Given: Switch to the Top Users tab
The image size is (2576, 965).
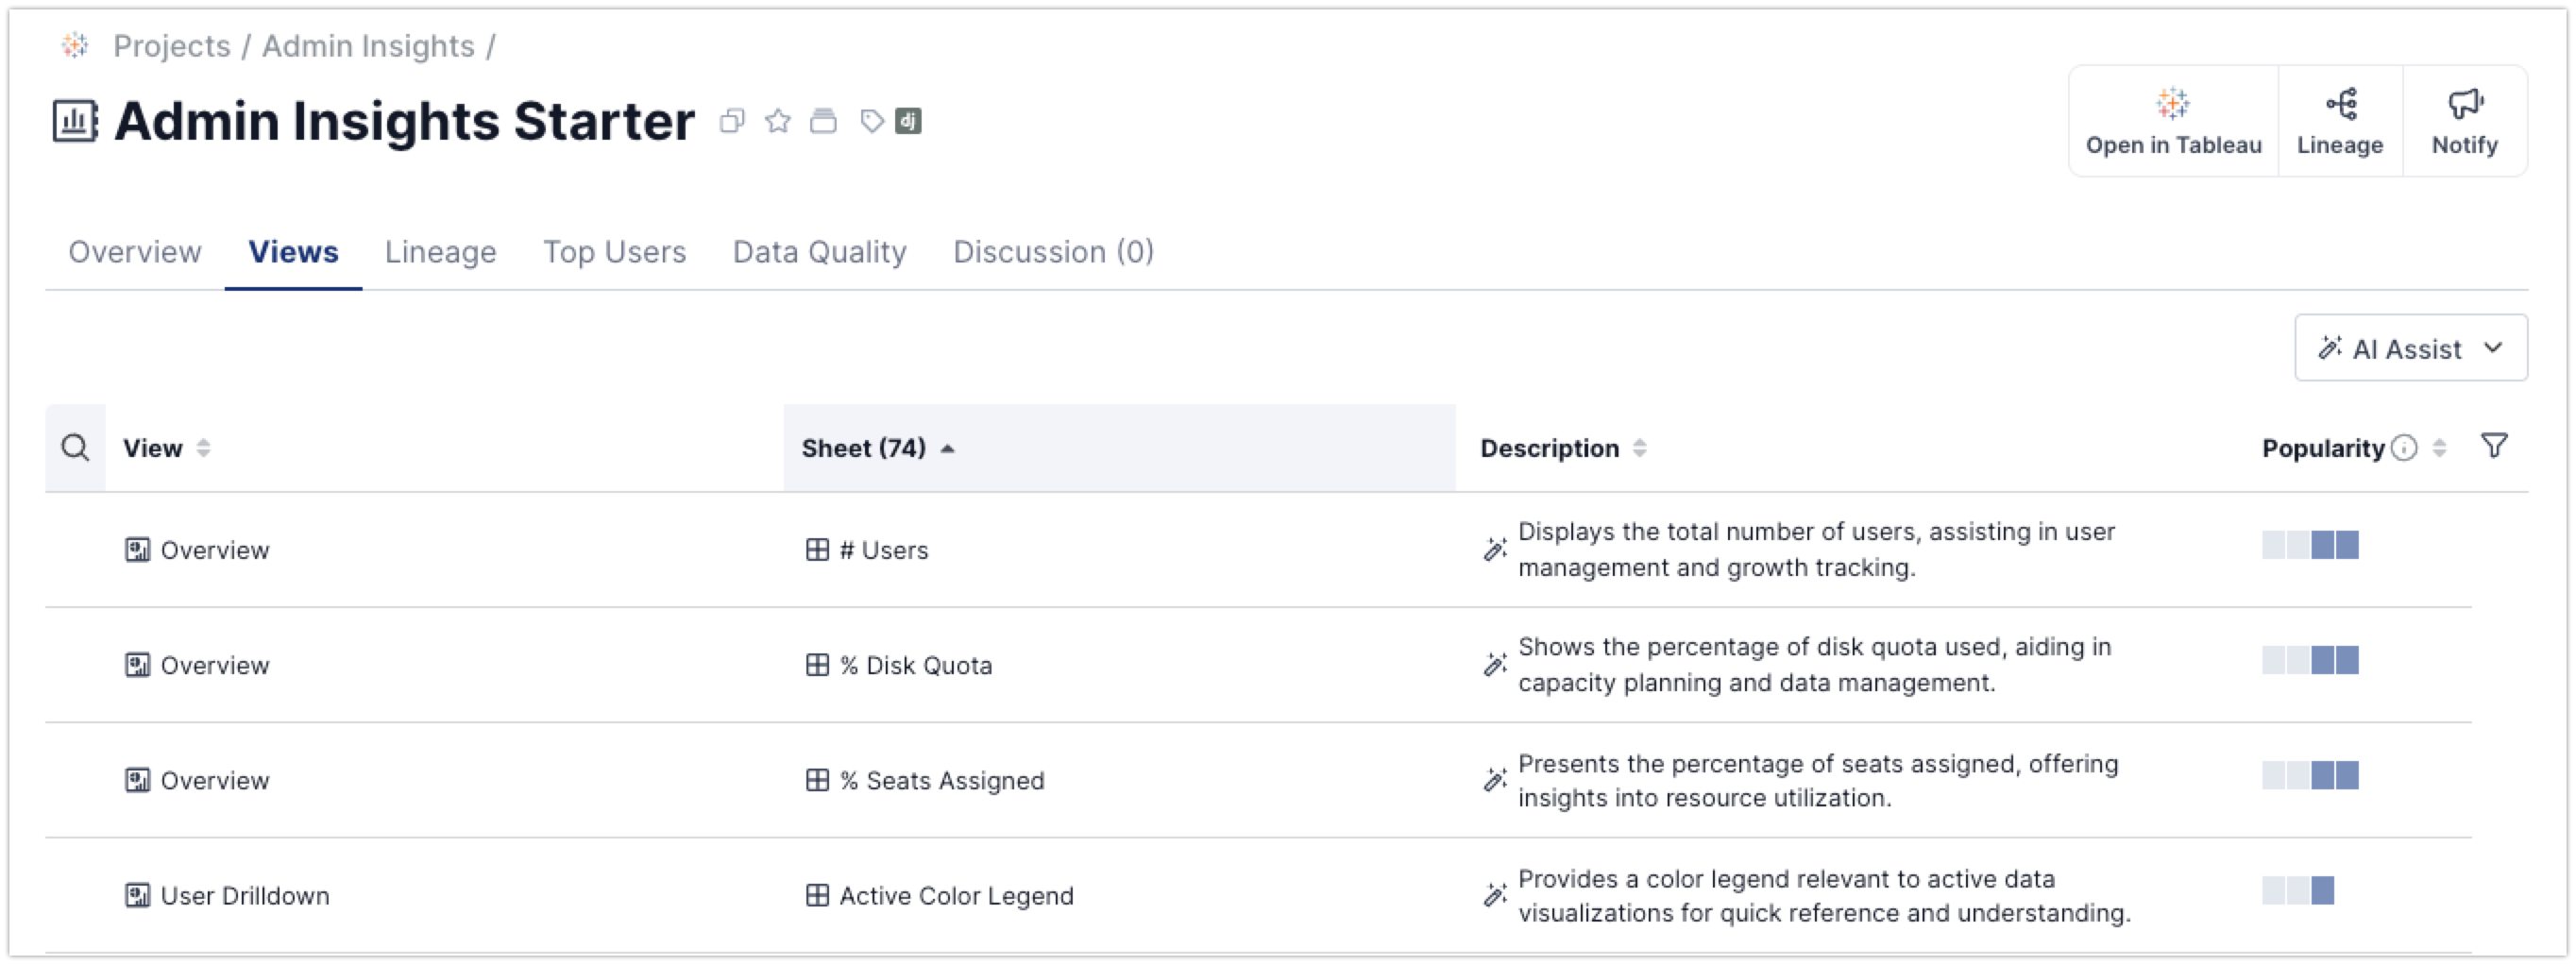Looking at the screenshot, I should tap(614, 252).
